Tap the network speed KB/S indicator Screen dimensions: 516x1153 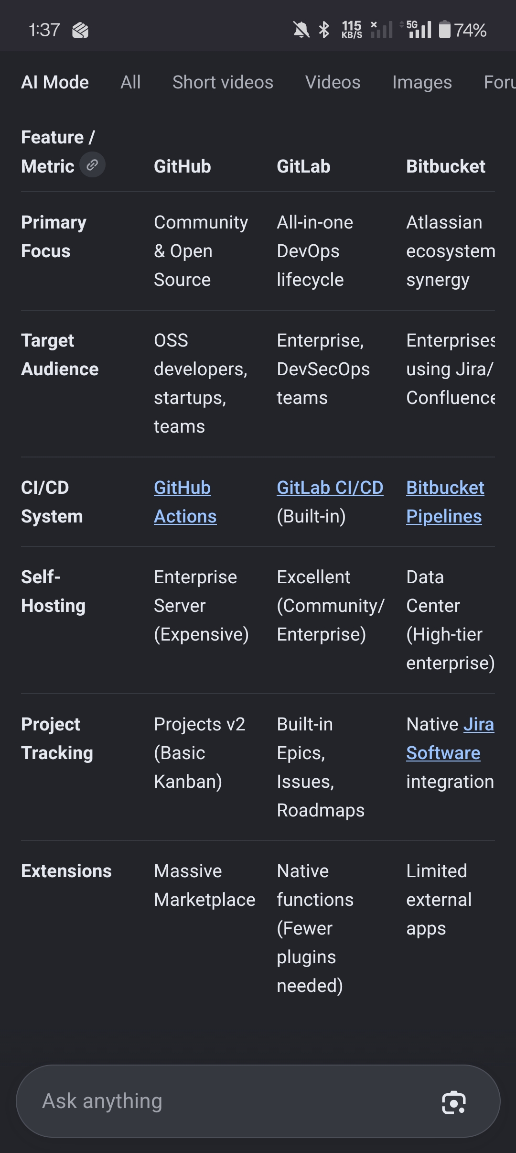click(x=352, y=30)
